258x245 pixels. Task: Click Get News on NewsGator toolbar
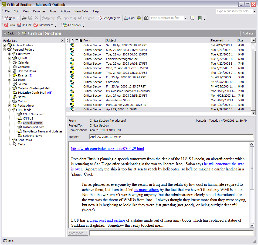pyautogui.click(x=72, y=25)
